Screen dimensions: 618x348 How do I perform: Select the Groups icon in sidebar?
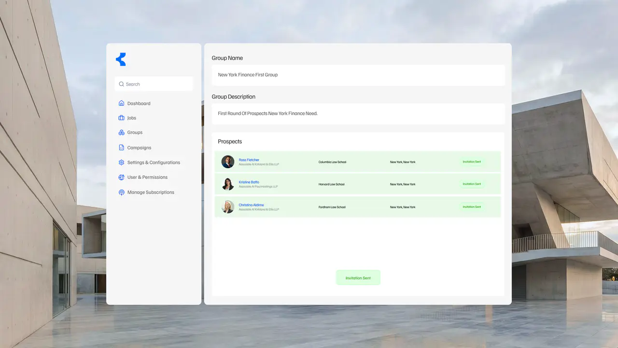click(x=122, y=132)
